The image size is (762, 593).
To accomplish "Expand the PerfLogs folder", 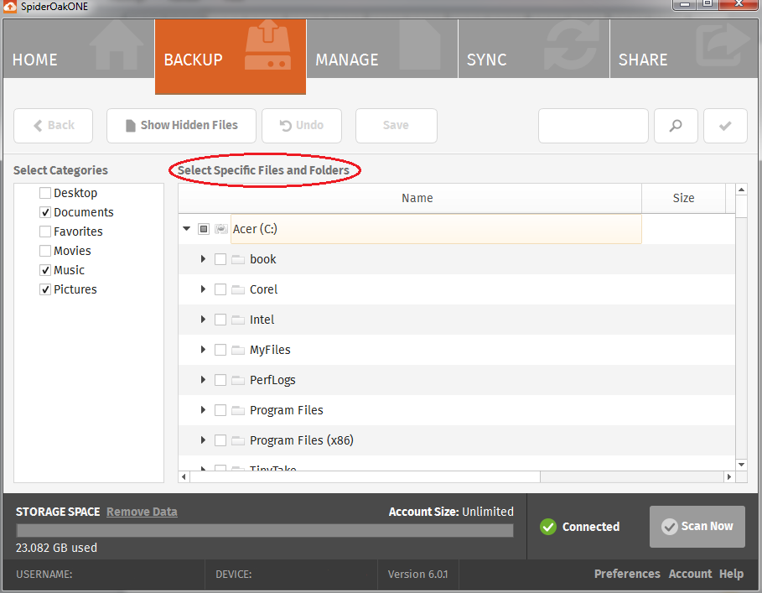I will click(203, 380).
